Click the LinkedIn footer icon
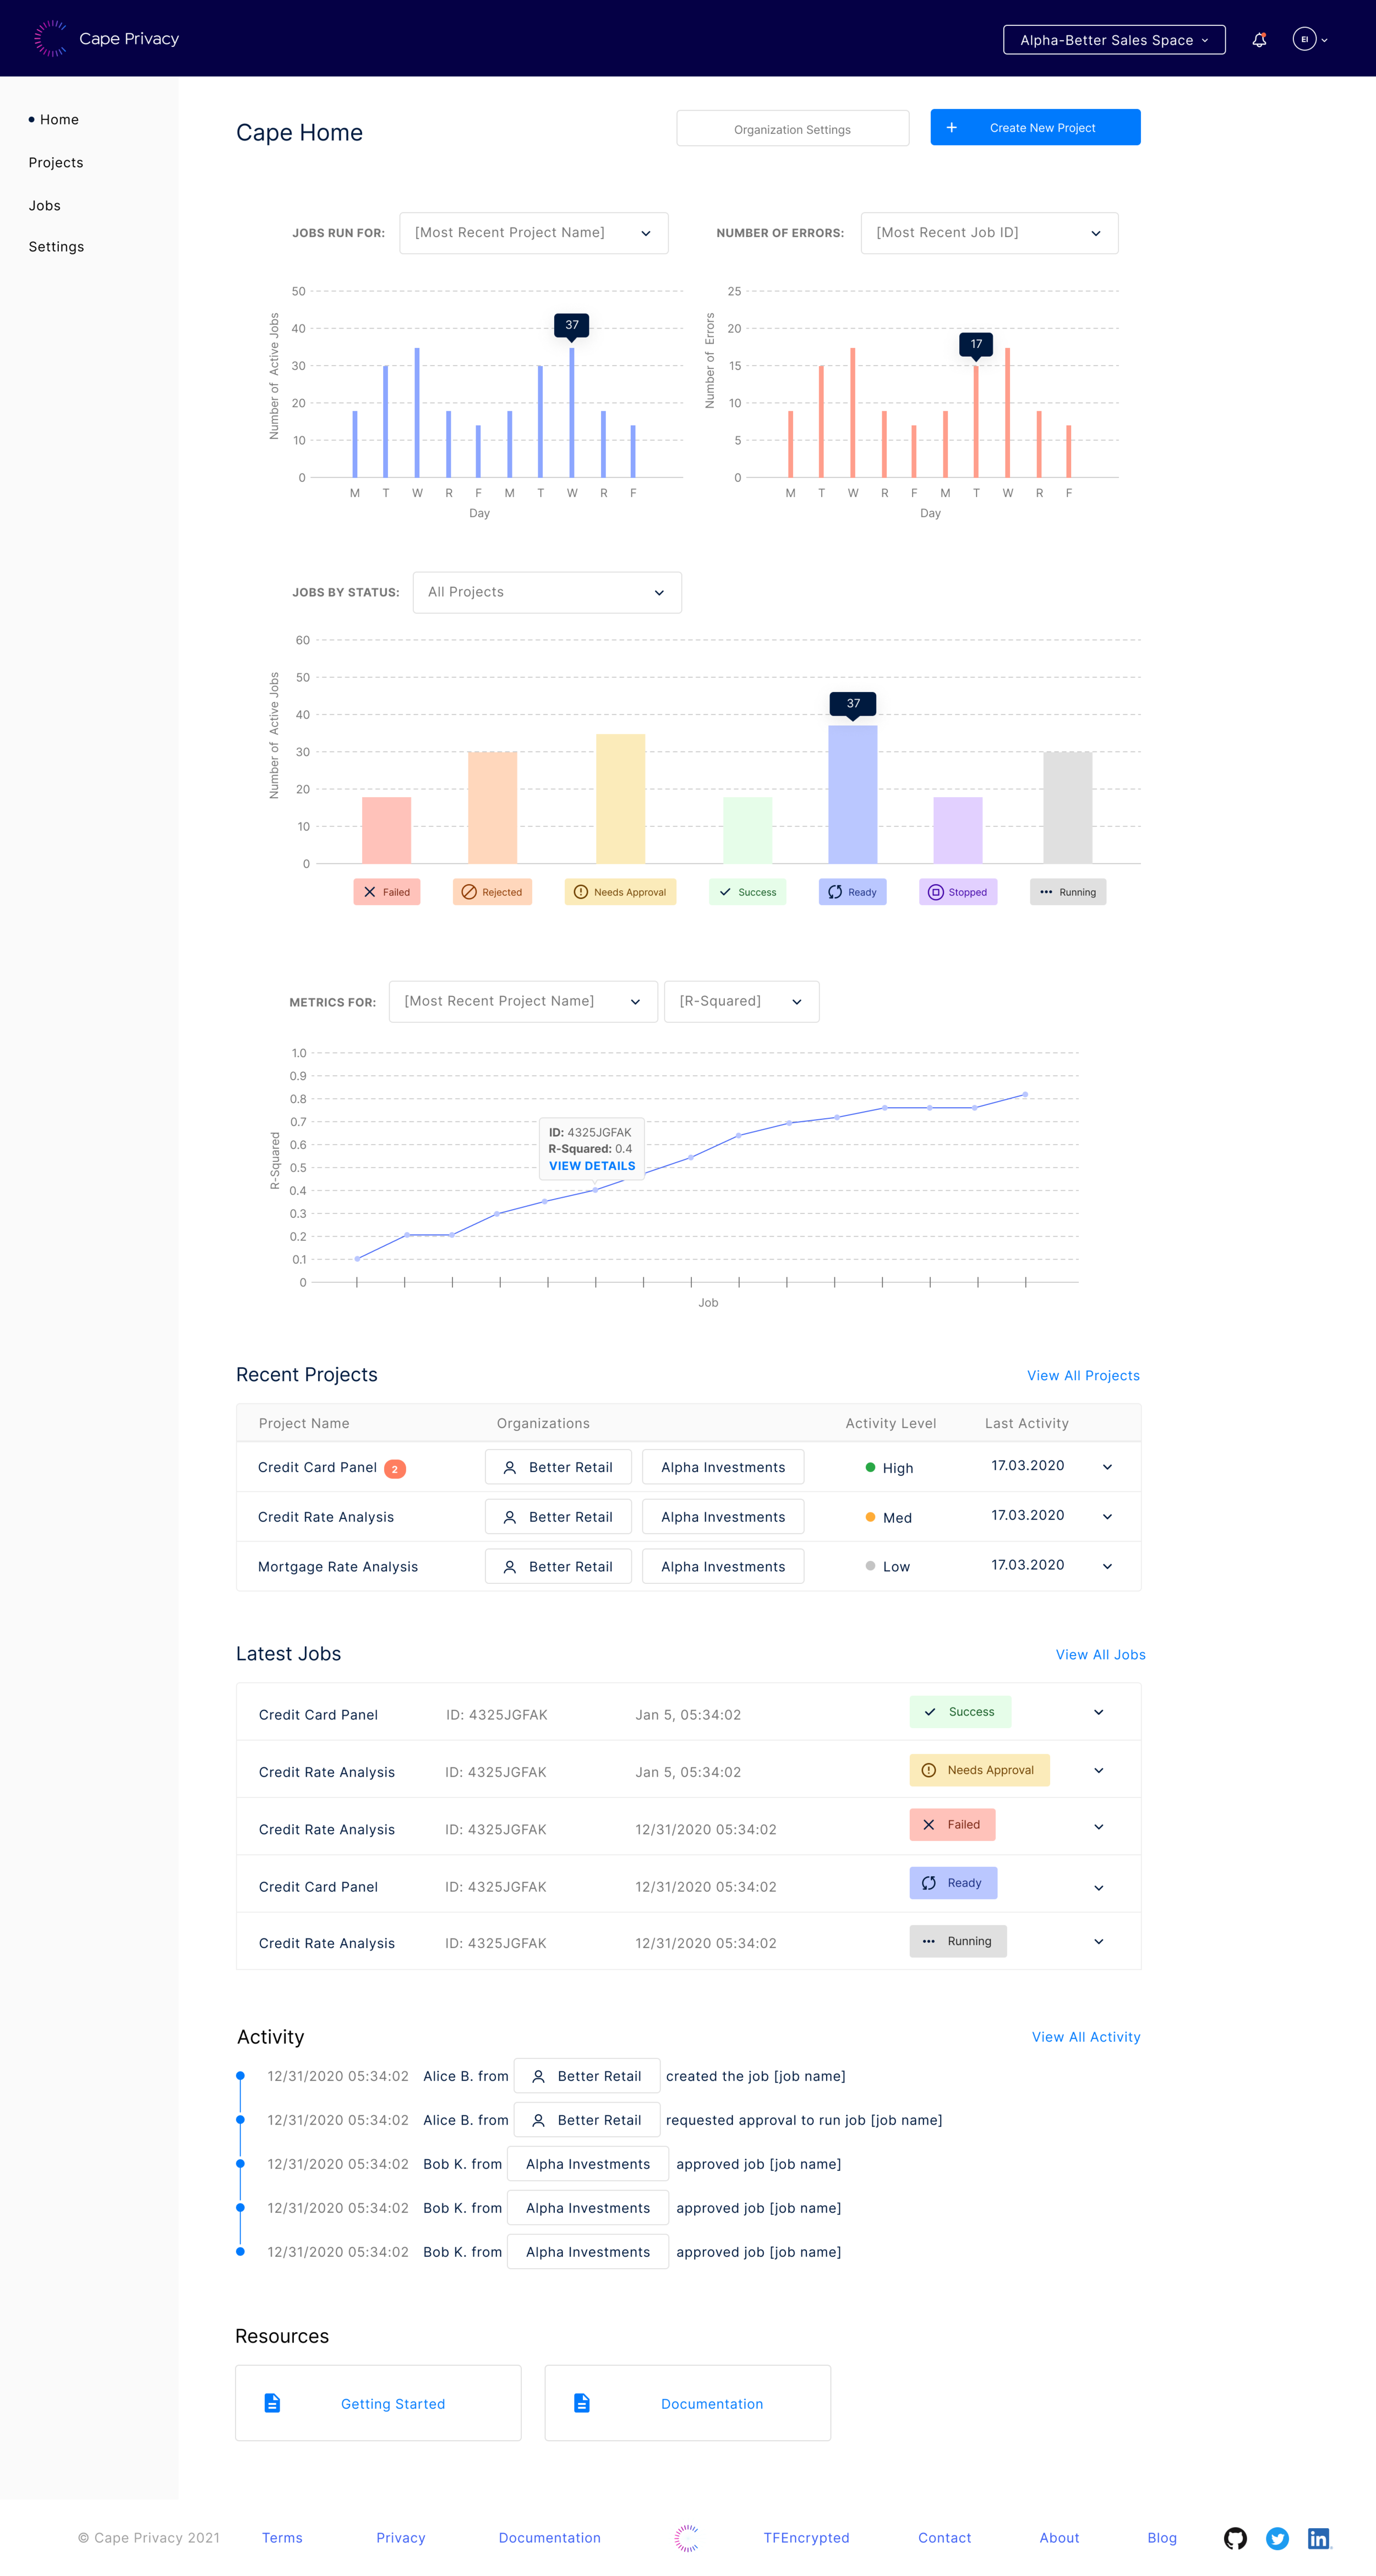Viewport: 1376px width, 2576px height. [1319, 2538]
